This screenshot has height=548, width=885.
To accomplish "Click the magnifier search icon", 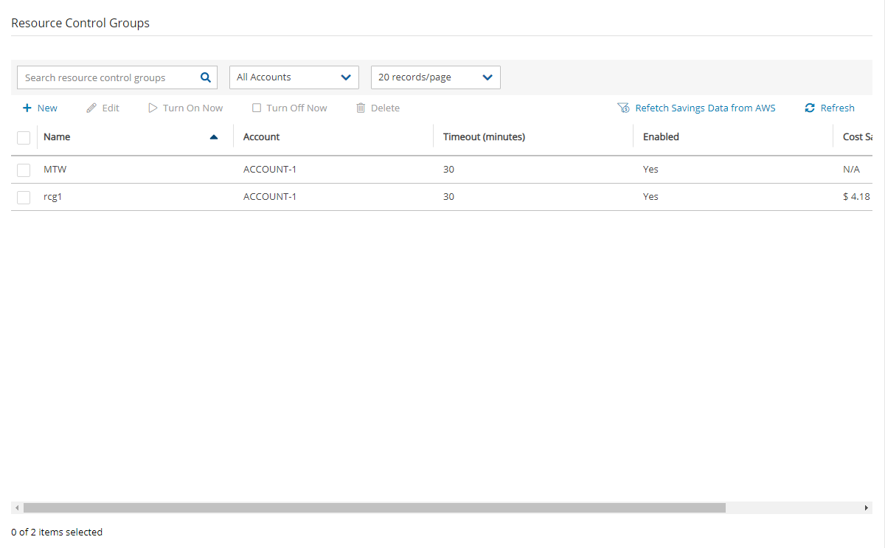I will coord(206,77).
